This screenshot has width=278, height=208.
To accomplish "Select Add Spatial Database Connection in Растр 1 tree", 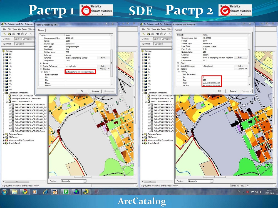I will point(26,98).
